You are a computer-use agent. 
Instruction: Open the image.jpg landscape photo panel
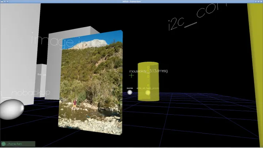coord(91,83)
